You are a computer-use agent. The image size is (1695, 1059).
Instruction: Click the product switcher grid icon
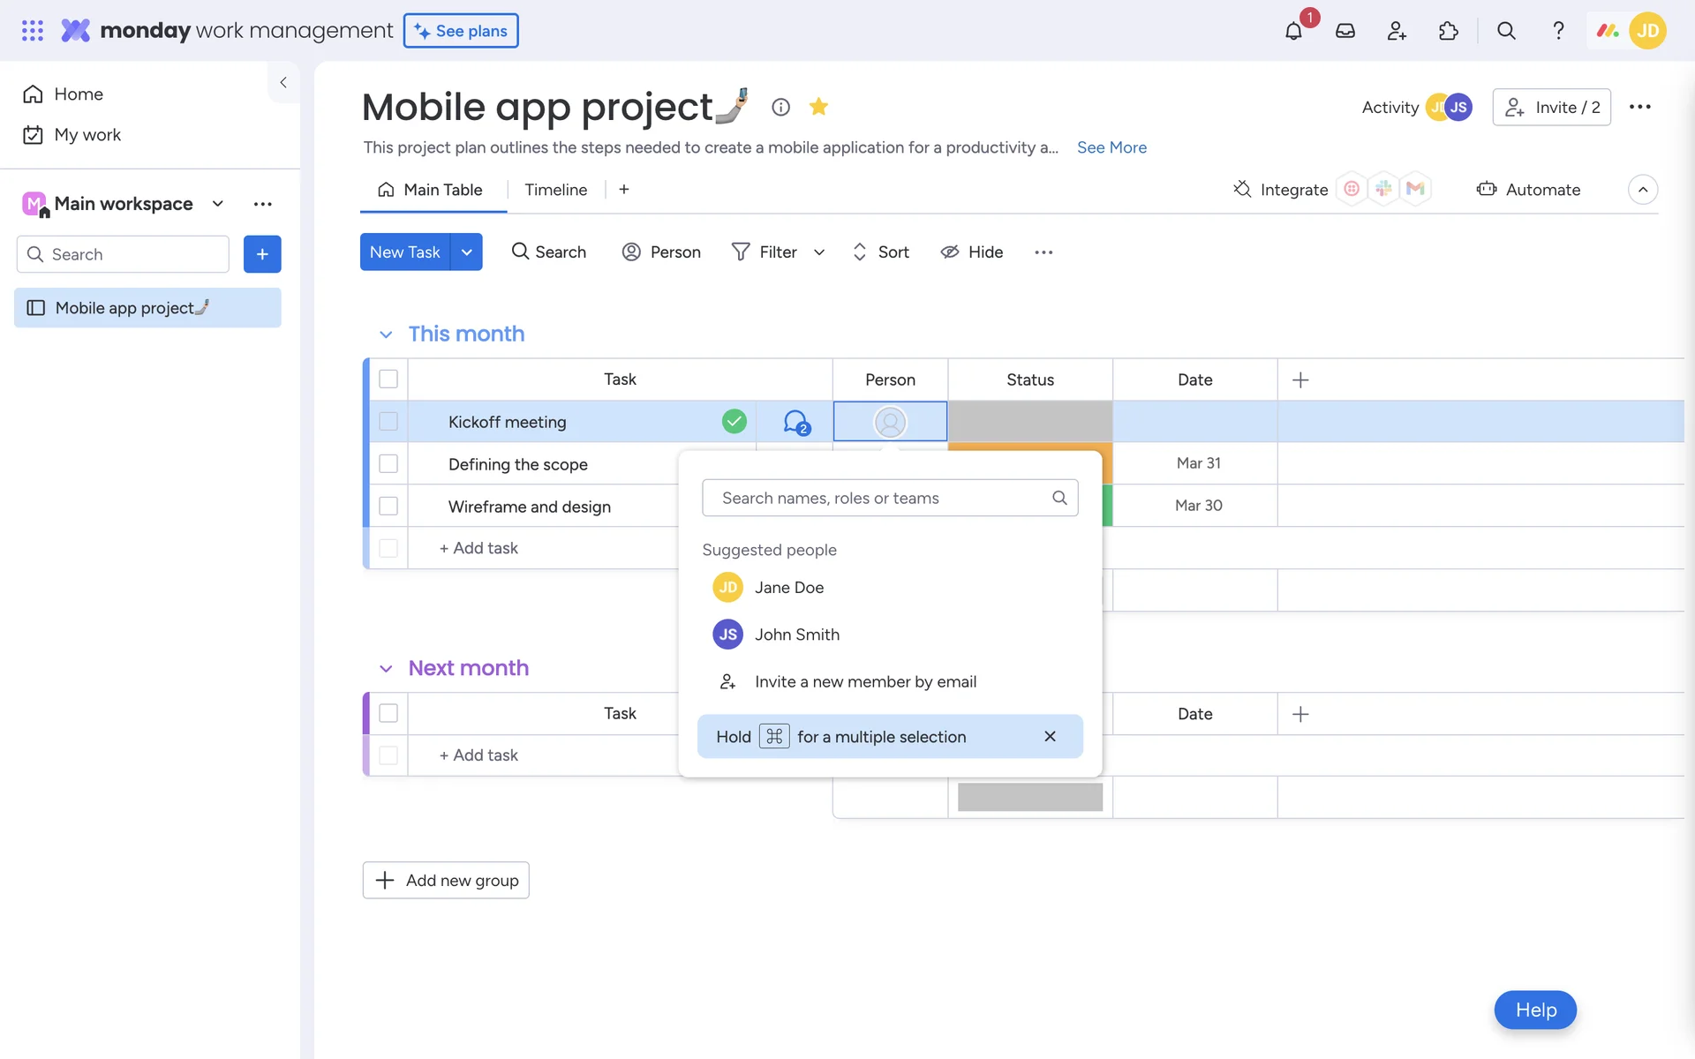(x=33, y=31)
